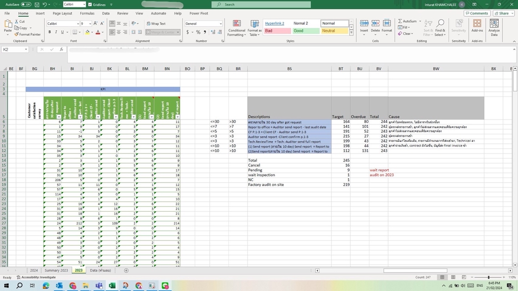Switch to the Insert tab
Image resolution: width=518 pixels, height=291 pixels.
pyautogui.click(x=40, y=13)
